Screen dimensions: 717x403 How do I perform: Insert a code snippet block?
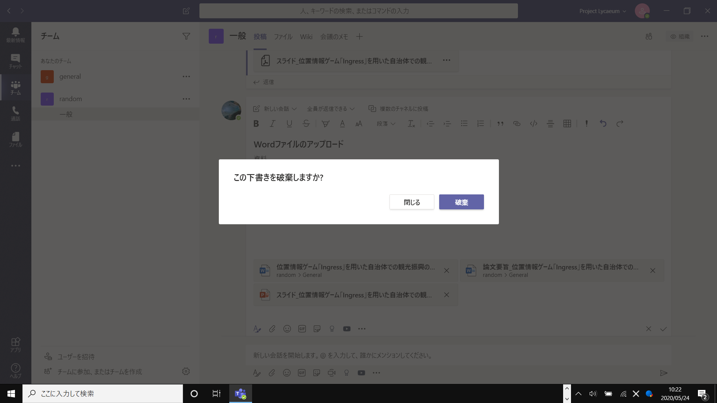(x=533, y=124)
